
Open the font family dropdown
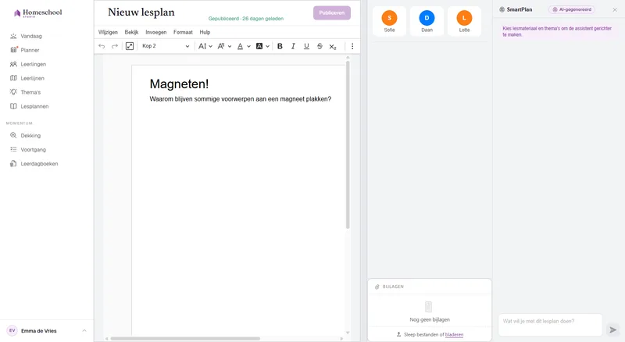click(x=224, y=46)
